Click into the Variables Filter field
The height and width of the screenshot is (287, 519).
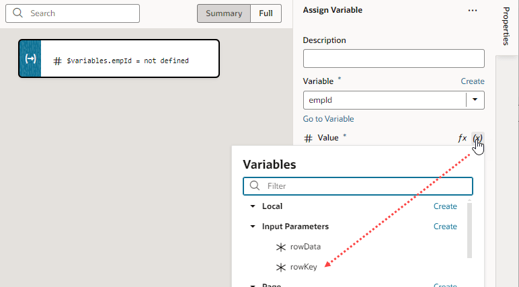click(358, 186)
